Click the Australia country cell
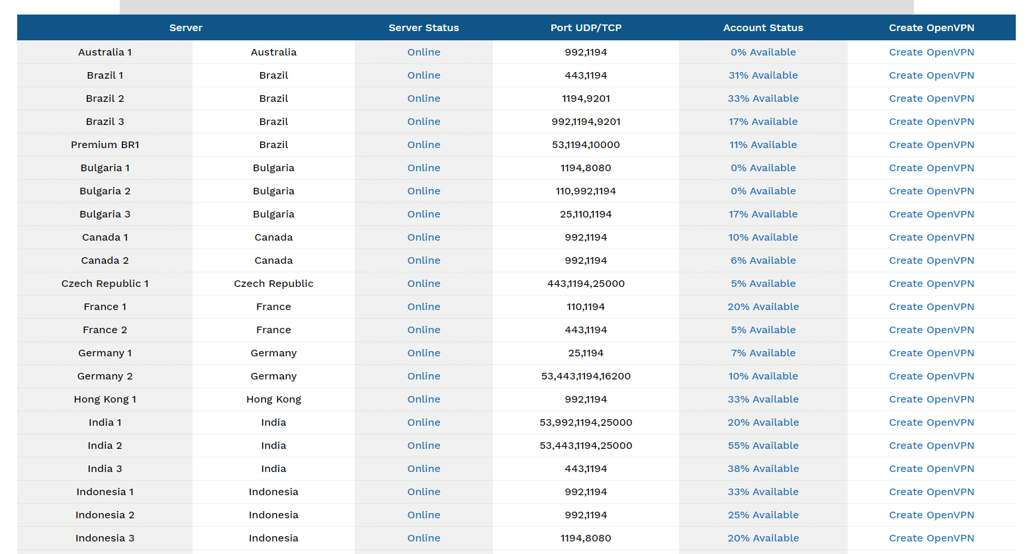This screenshot has height=554, width=1031. 273,52
